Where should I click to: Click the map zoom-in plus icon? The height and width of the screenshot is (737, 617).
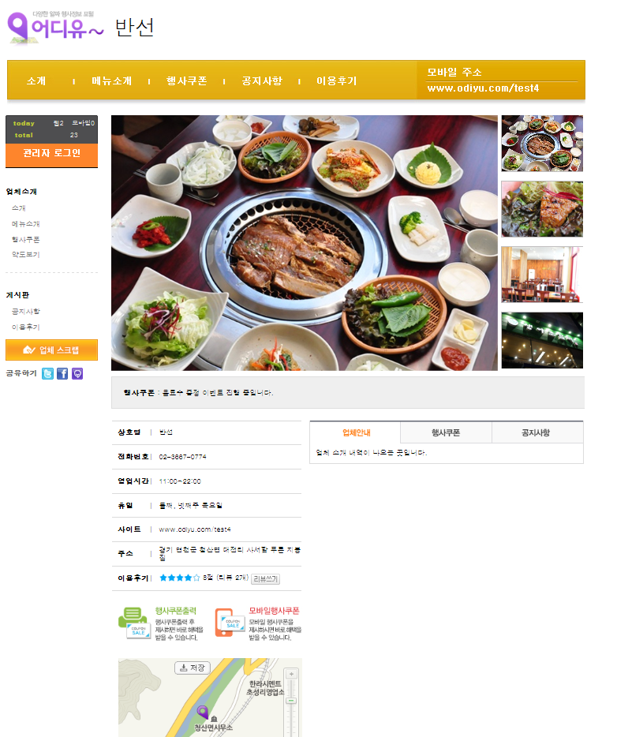[x=291, y=674]
